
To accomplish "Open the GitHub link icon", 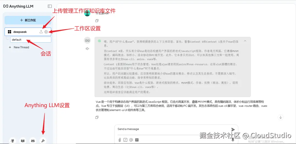I will click(12, 141).
